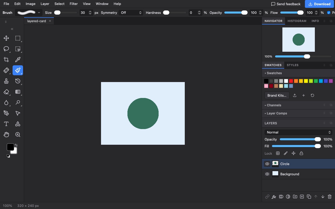Hide the Background layer

click(x=267, y=174)
